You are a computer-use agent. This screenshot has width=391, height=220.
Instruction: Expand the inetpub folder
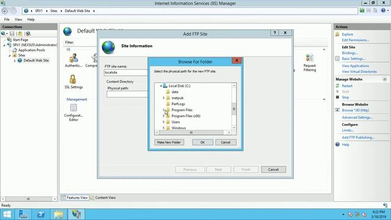click(x=164, y=98)
